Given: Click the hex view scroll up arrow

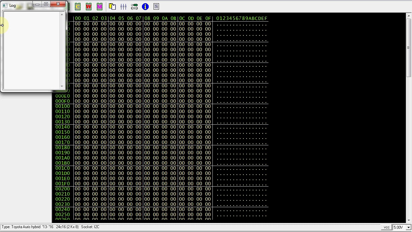Looking at the screenshot, I should (x=408, y=16).
